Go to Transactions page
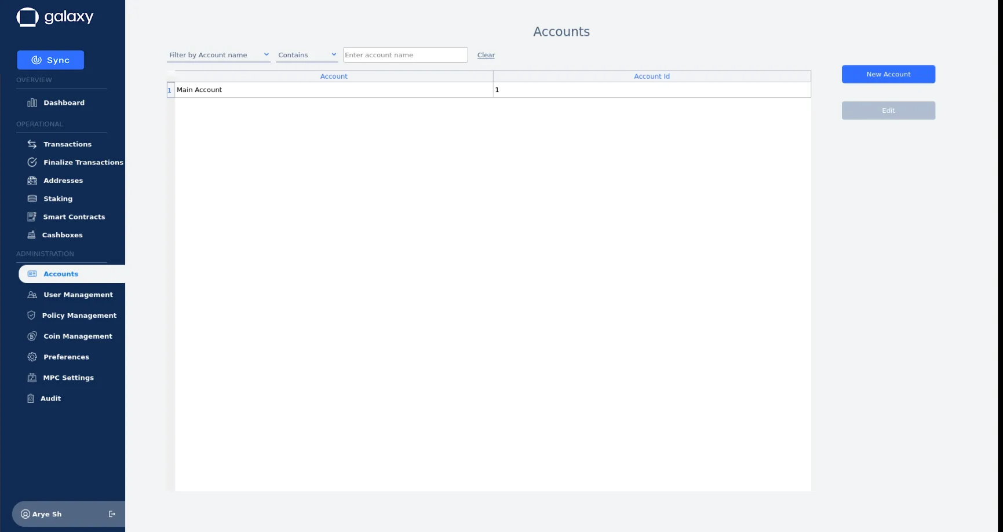This screenshot has width=1003, height=532. click(x=67, y=144)
